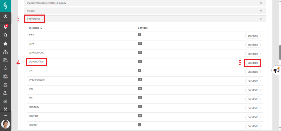Select the onboarding header label
The height and width of the screenshot is (131, 281).
pos(33,19)
